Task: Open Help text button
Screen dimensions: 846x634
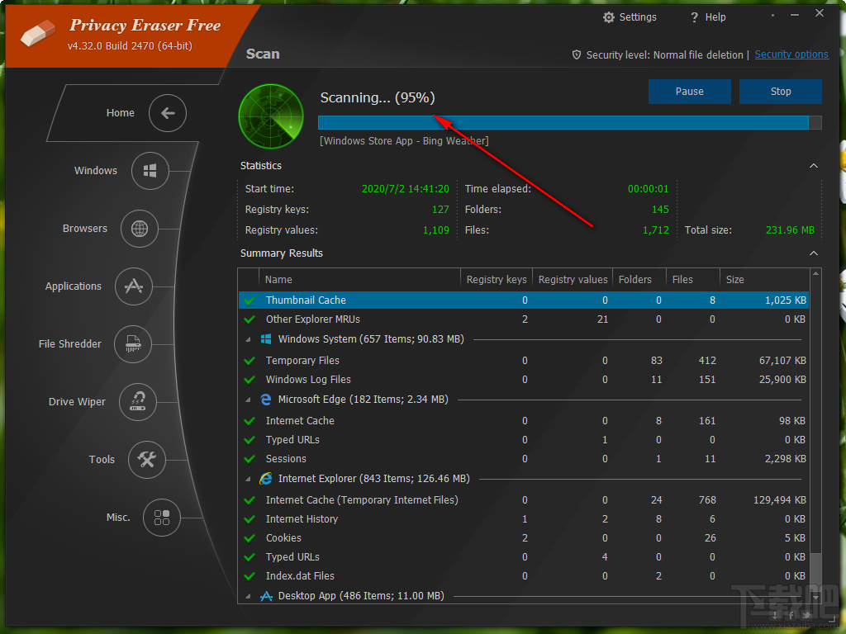Action: point(715,17)
